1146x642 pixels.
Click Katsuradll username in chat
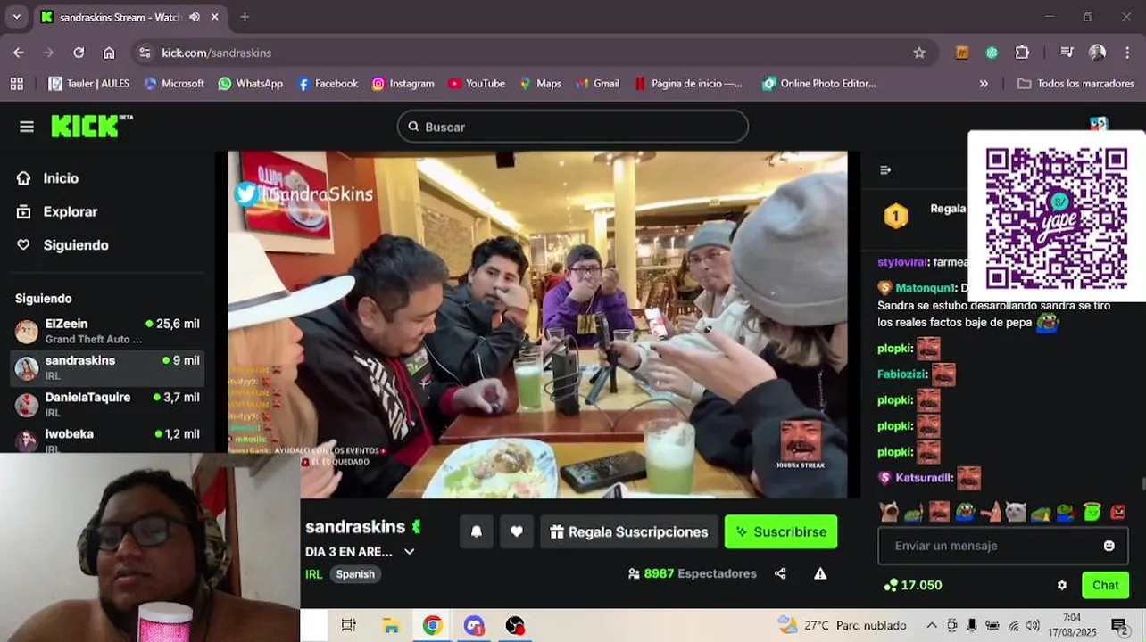click(x=924, y=478)
